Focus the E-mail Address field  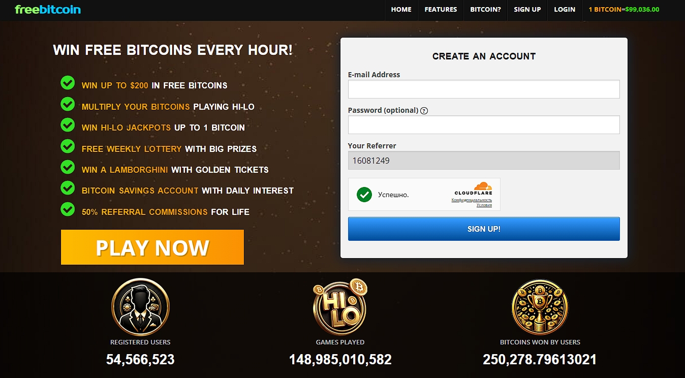[484, 89]
